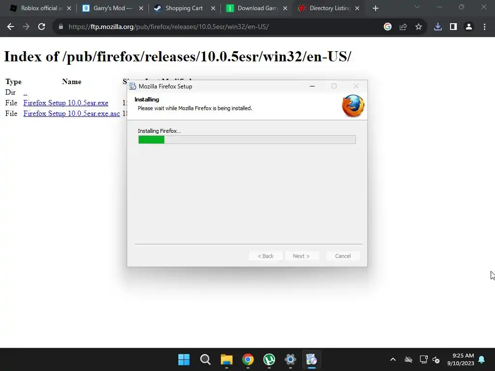Close the Directory Listing tab

point(357,9)
